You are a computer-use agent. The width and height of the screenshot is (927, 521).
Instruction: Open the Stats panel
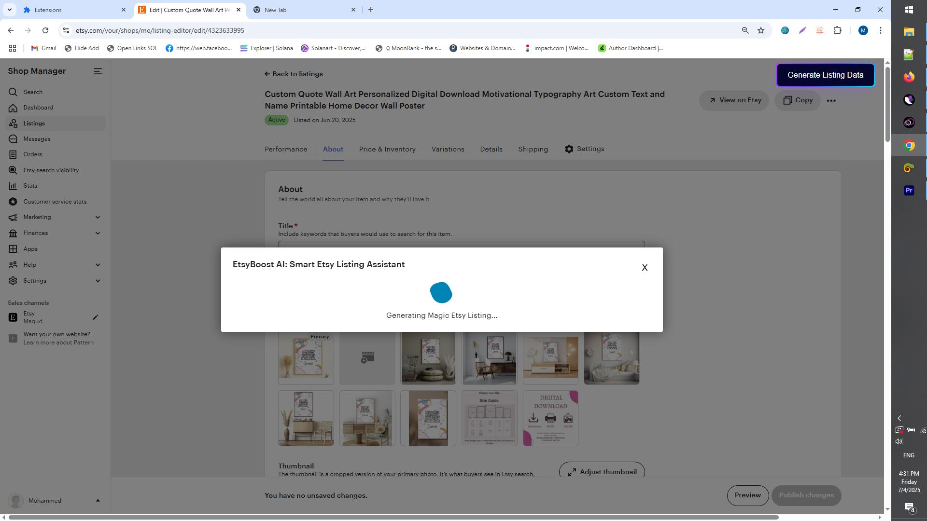click(x=30, y=185)
